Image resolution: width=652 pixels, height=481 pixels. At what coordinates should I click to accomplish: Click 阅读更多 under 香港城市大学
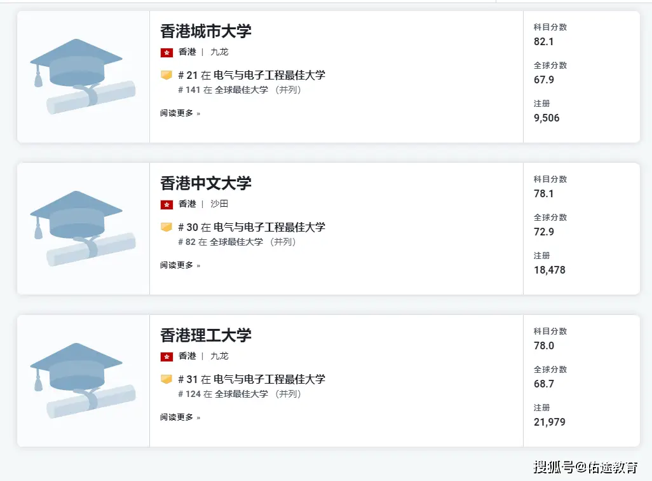[180, 113]
